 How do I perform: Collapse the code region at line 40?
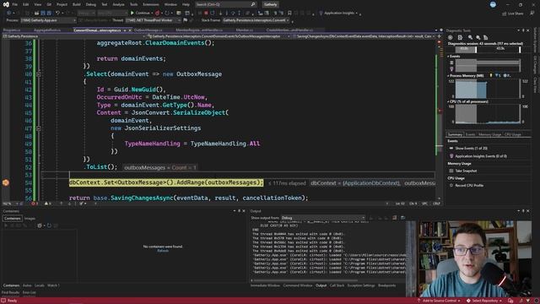click(39, 74)
